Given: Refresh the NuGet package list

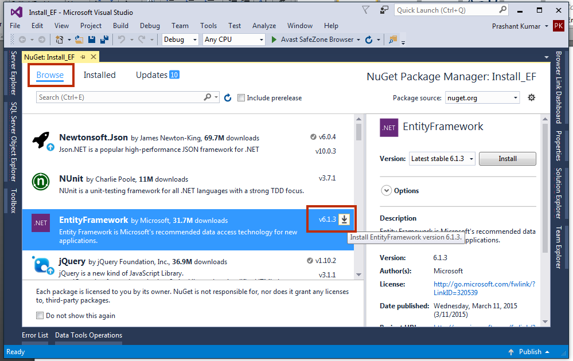Looking at the screenshot, I should click(228, 97).
